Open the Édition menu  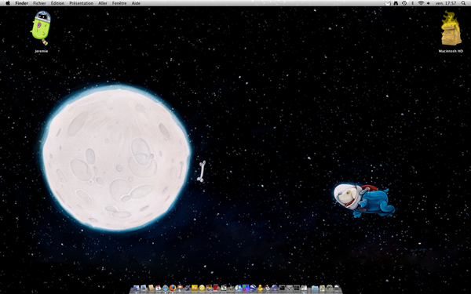[x=57, y=3]
